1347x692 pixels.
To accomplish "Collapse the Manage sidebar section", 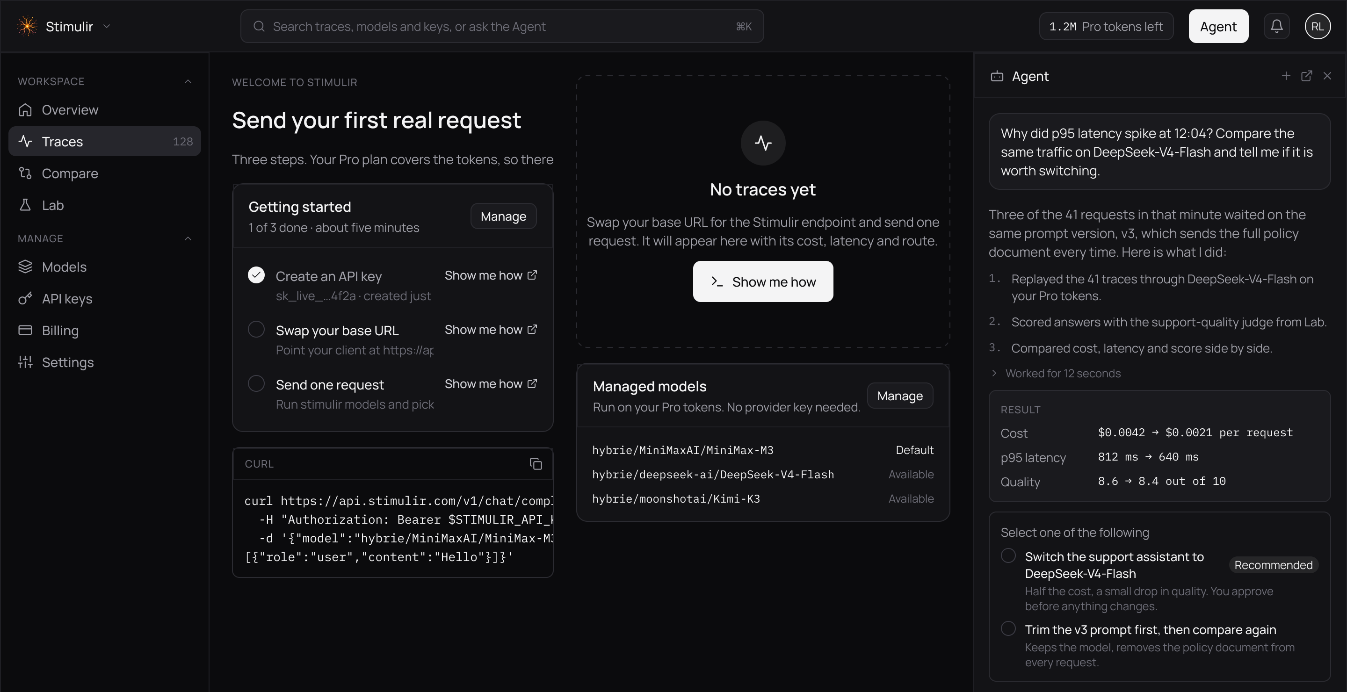I will [188, 238].
